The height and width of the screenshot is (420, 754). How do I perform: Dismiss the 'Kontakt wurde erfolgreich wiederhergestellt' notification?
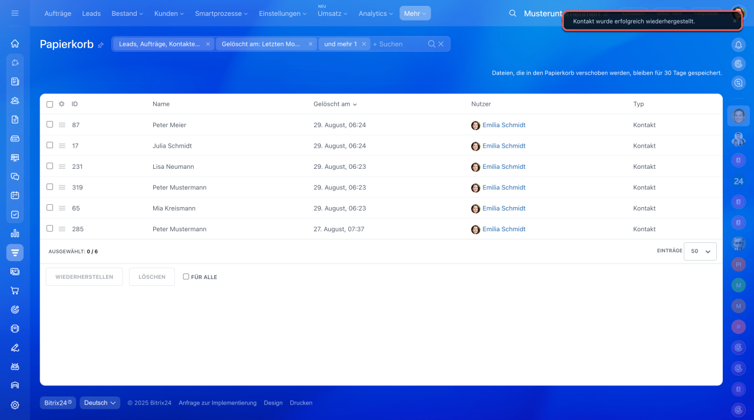(735, 21)
